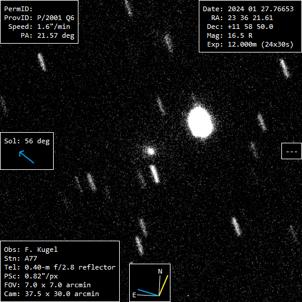302x302 pixels.
Task: Click the yellow motion vector line
Action: click(x=163, y=285)
